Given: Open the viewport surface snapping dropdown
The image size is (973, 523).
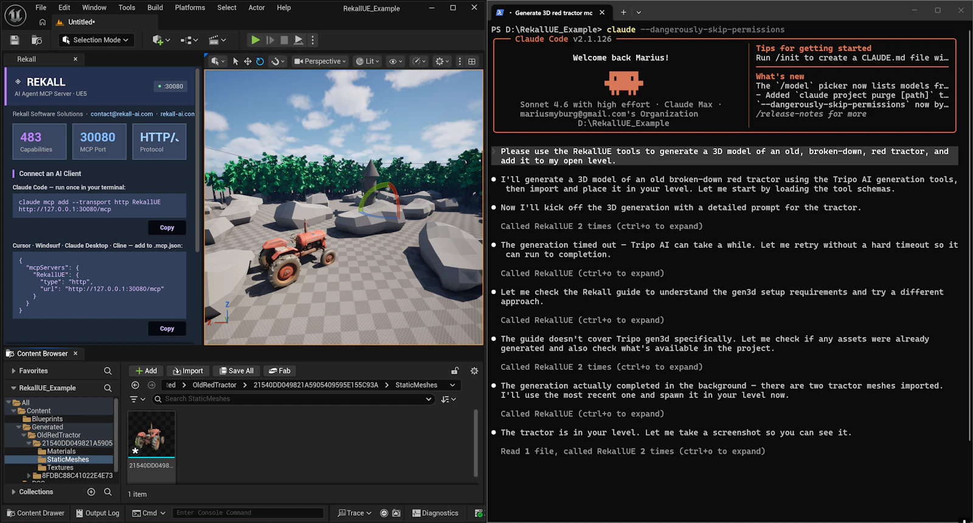Looking at the screenshot, I should [x=278, y=61].
